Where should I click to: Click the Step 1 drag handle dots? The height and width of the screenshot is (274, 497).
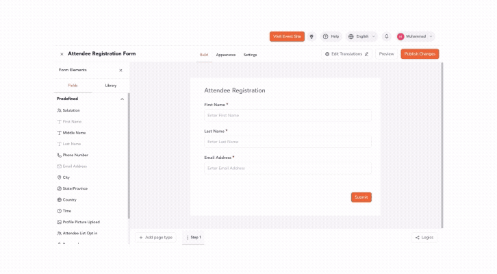point(188,238)
